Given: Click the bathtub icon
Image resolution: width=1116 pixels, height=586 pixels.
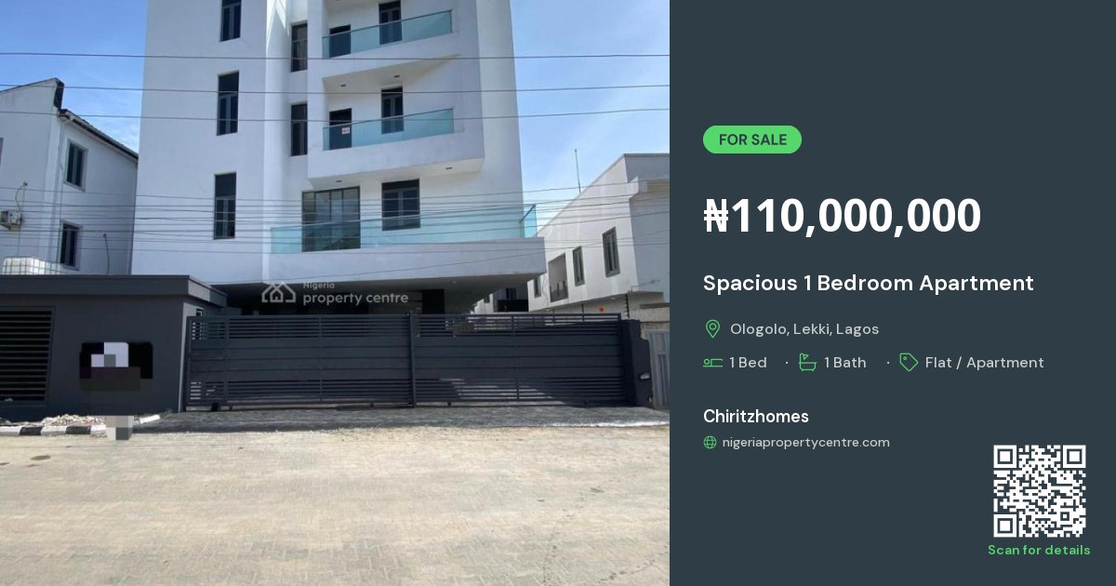Looking at the screenshot, I should (807, 363).
